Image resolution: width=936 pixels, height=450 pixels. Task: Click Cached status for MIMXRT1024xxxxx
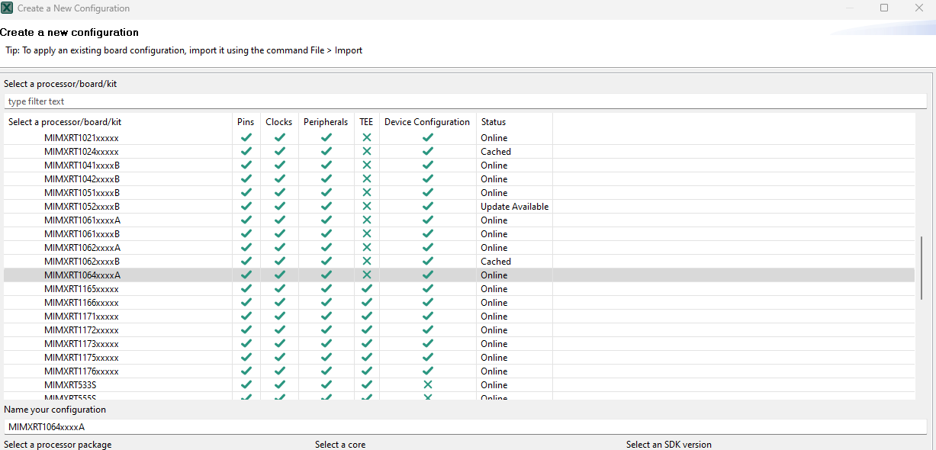coord(496,152)
